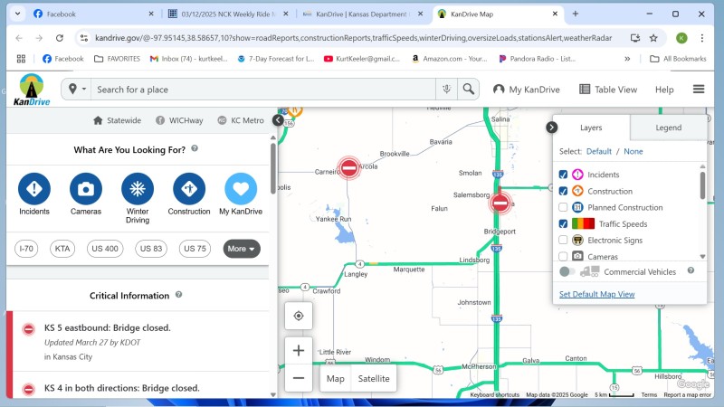The height and width of the screenshot is (407, 724).
Task: Open the Winter Driving snowflake icon
Action: pos(138,189)
